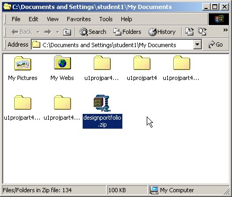The height and width of the screenshot is (197, 232).
Task: Open the Tools menu
Action: click(x=106, y=19)
